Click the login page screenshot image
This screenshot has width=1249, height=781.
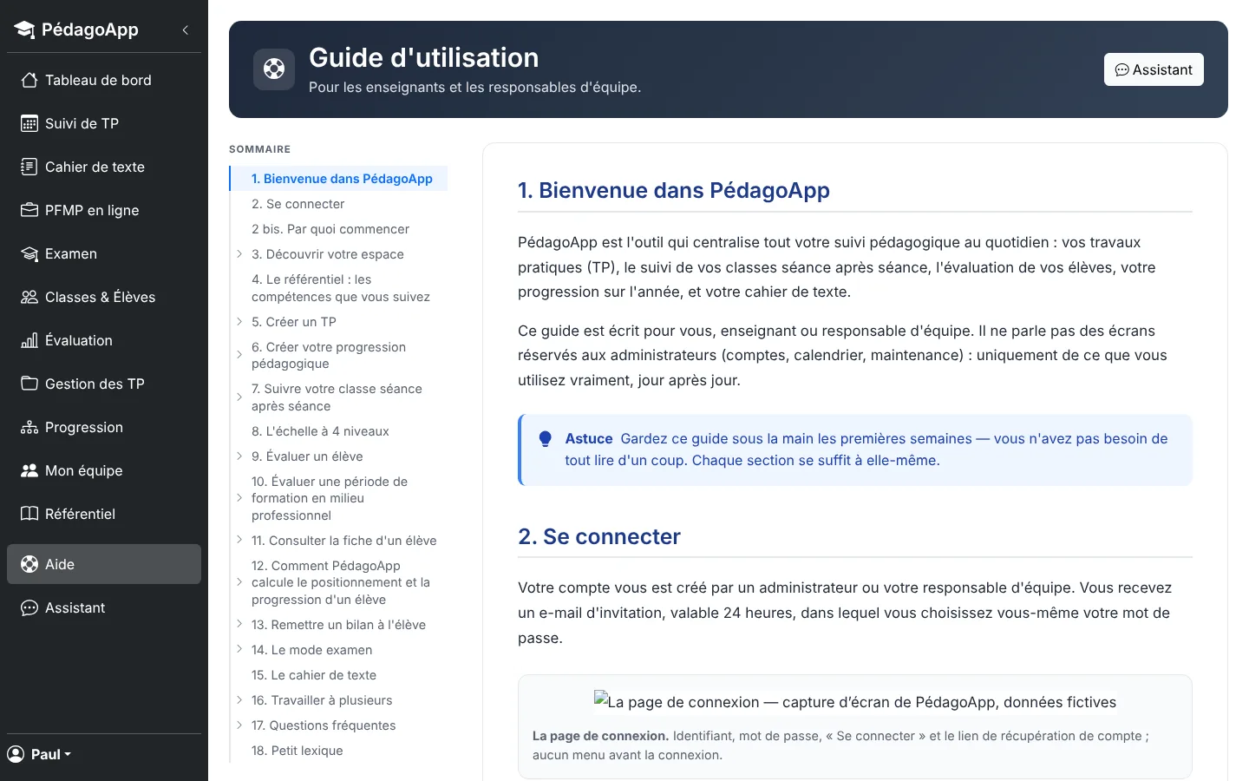[x=854, y=701]
